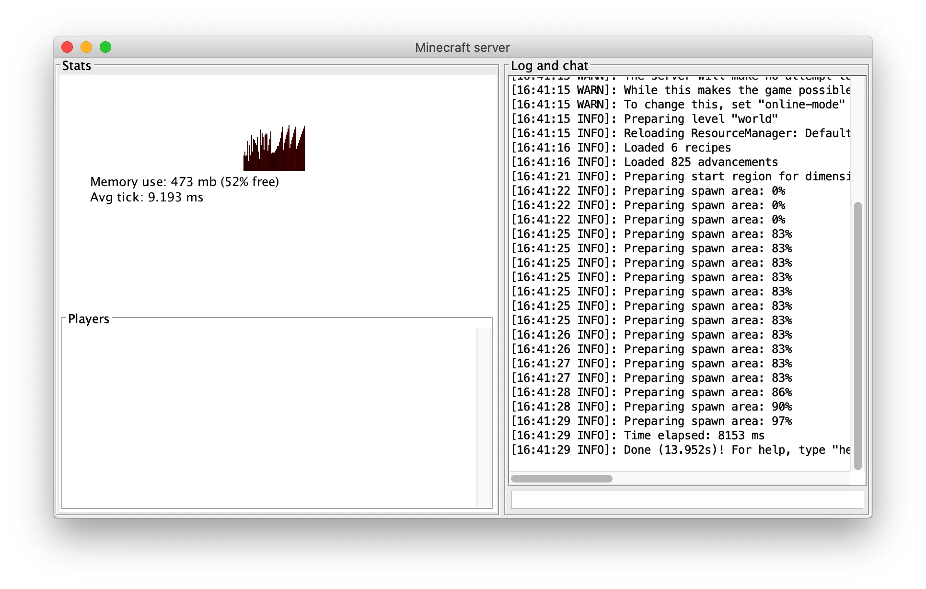Select the 'set "online-mode"' warning line
926x589 pixels.
click(678, 105)
